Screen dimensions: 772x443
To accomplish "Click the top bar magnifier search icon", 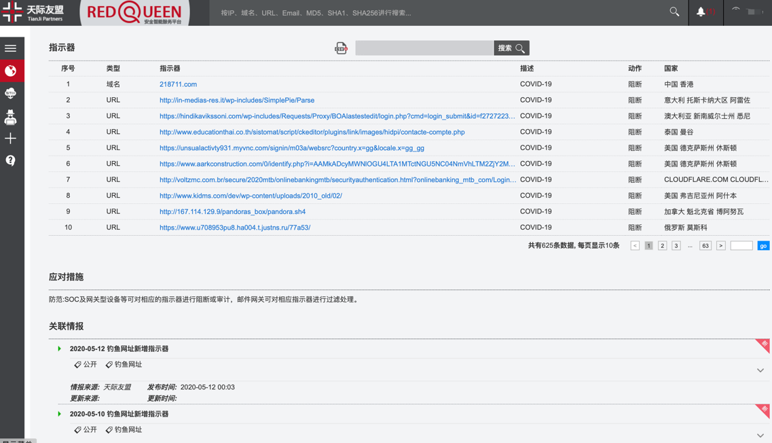I will 674,12.
